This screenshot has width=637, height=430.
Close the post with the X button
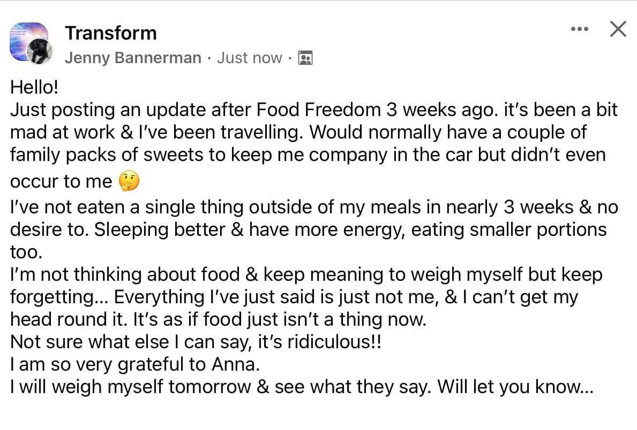618,29
